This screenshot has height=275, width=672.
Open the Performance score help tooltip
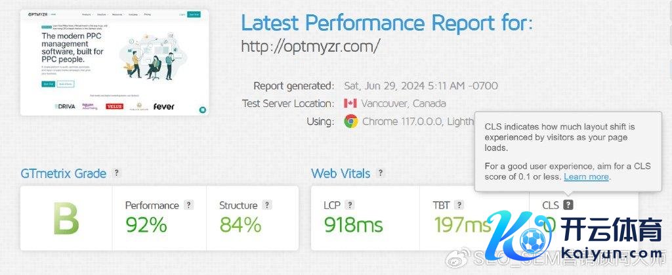[189, 205]
